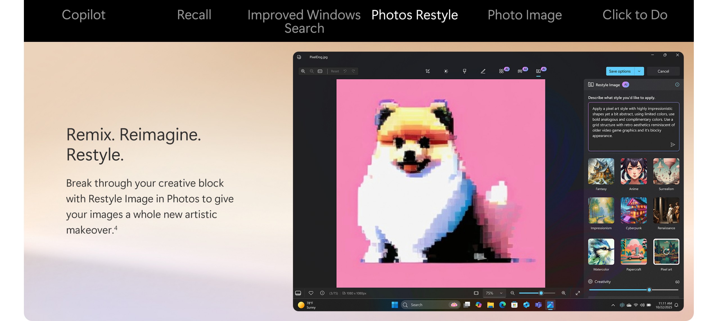Select the Markup pen tool
The width and height of the screenshot is (718, 321).
click(x=483, y=71)
